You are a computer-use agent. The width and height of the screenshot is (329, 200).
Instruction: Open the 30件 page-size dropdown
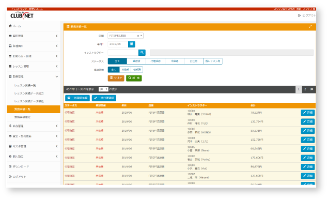[x=103, y=89]
